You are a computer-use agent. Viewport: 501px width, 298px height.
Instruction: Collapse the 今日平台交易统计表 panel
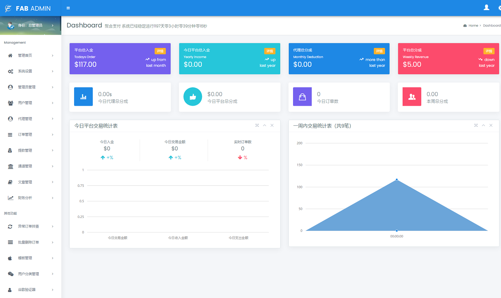tap(264, 125)
